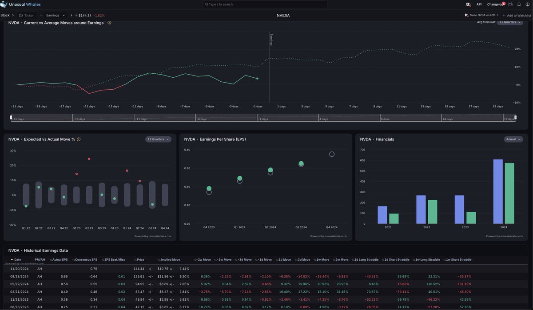The width and height of the screenshot is (533, 310).
Task: Open the user account avatar
Action: [x=527, y=4]
